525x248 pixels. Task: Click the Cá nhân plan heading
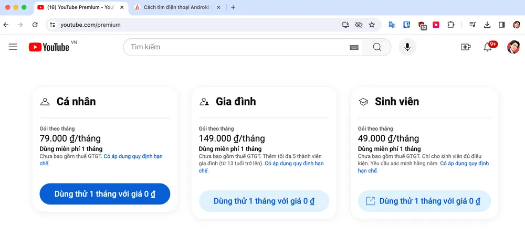click(x=76, y=101)
